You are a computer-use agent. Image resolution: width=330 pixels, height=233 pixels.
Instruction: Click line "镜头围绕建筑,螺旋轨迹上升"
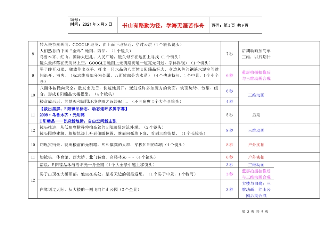[x=122, y=133]
